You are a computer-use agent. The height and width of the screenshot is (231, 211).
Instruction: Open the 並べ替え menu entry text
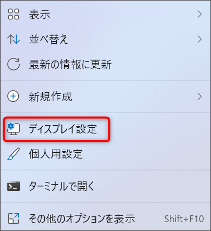point(48,39)
